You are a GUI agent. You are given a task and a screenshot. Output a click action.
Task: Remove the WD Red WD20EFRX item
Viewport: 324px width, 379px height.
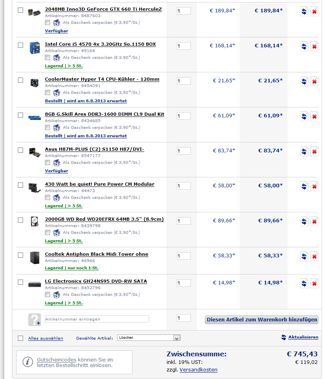(314, 222)
